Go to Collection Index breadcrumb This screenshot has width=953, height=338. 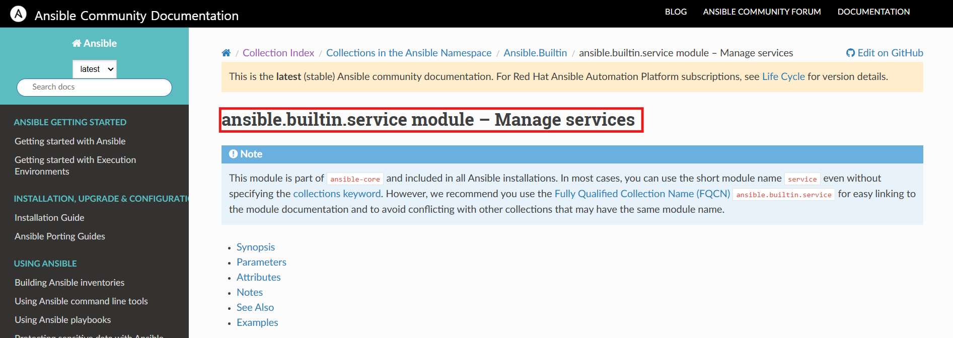tap(278, 53)
